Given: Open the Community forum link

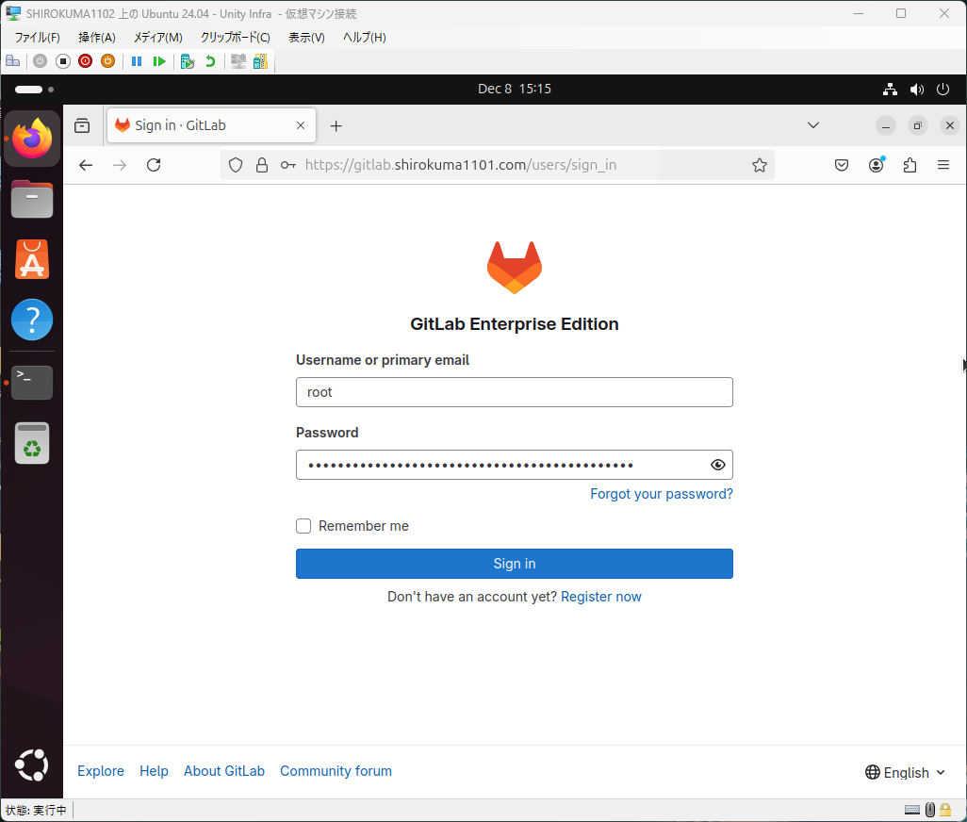Looking at the screenshot, I should 336,771.
